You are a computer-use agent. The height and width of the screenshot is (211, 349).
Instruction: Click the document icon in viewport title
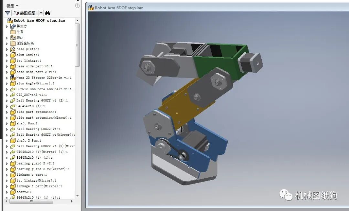91,8
